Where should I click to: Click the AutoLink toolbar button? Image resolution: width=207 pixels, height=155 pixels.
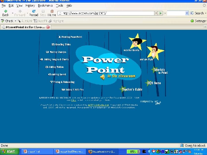click(x=25, y=21)
